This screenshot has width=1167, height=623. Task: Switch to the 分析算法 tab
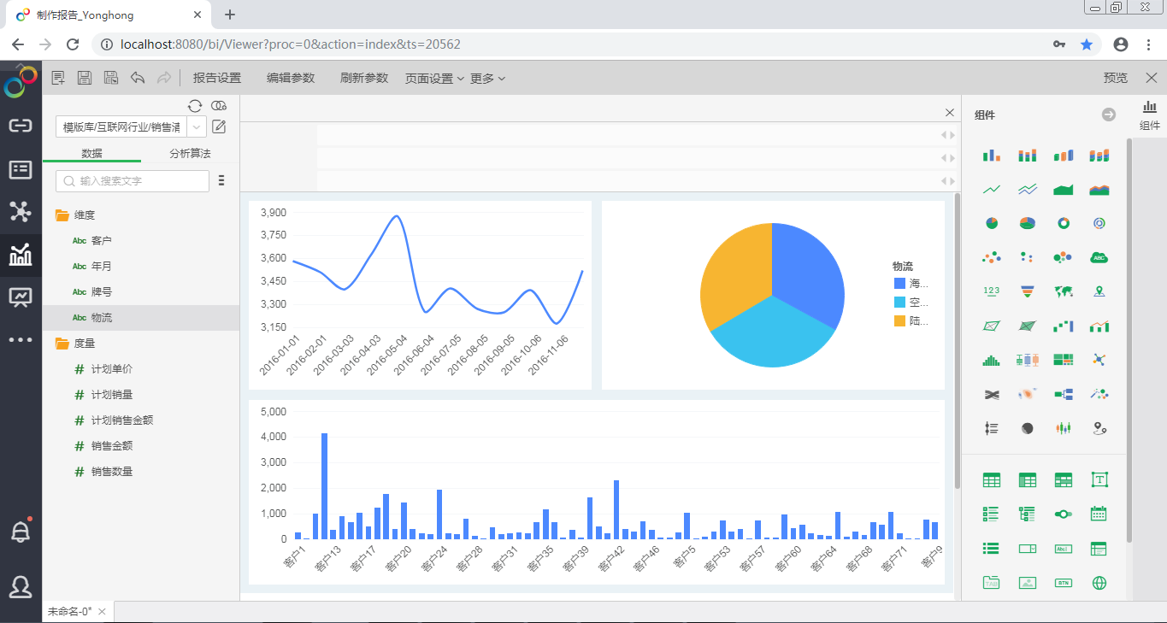tap(190, 154)
